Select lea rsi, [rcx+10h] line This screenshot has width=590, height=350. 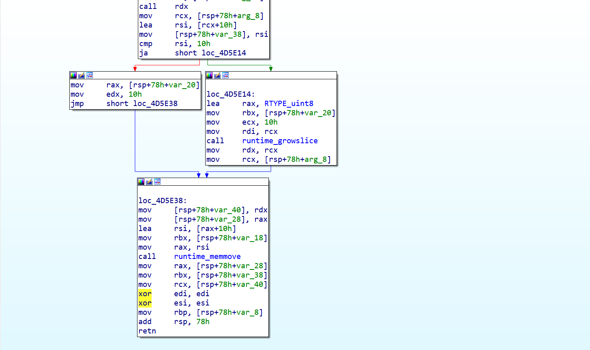(188, 25)
